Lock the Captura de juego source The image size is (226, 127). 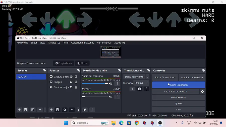[76, 87]
